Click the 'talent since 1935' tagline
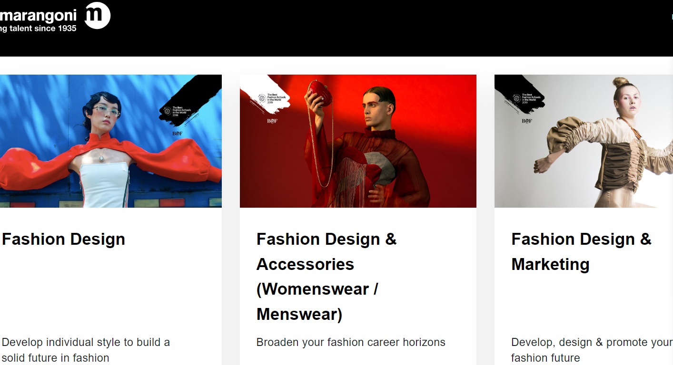 tap(43, 29)
